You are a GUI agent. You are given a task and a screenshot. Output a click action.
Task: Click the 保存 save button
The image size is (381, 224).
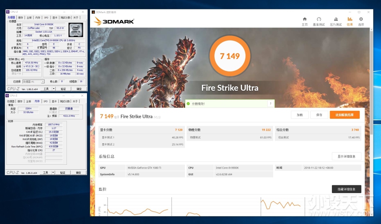[x=319, y=115]
